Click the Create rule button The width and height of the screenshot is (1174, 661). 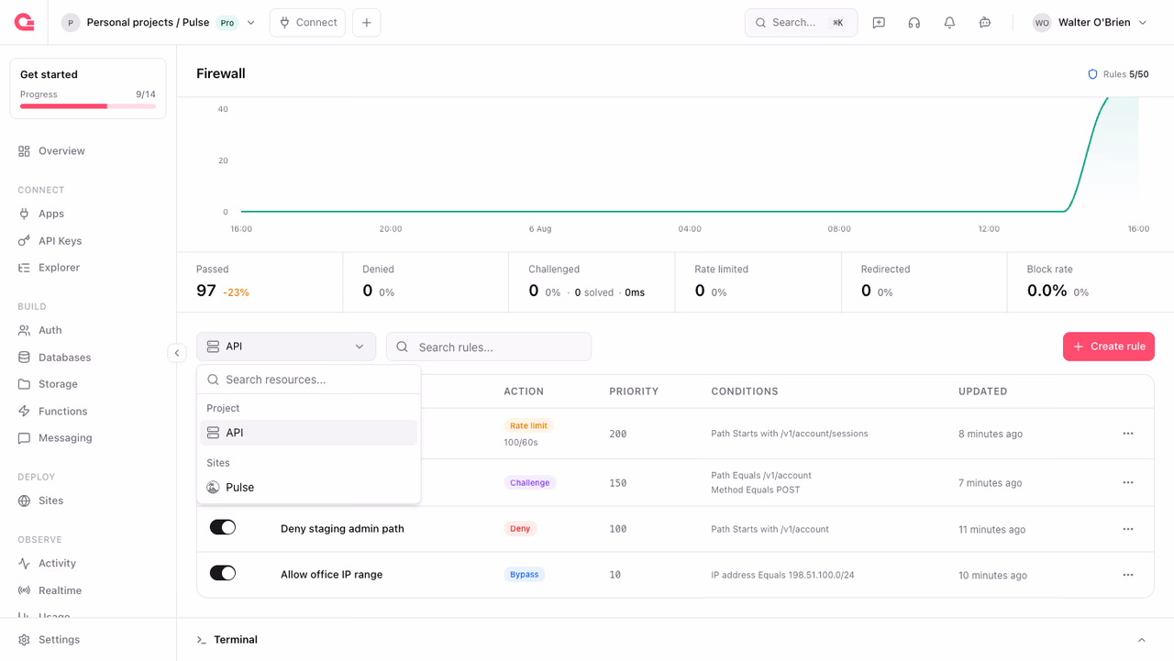[x=1109, y=347]
